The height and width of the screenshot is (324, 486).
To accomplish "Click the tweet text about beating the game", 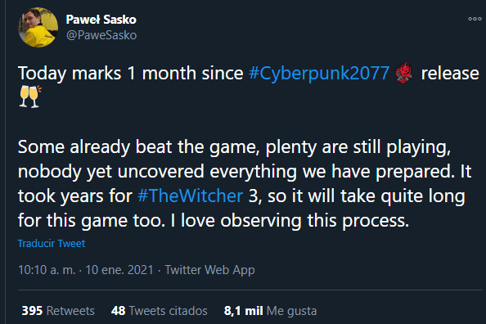I will (245, 183).
